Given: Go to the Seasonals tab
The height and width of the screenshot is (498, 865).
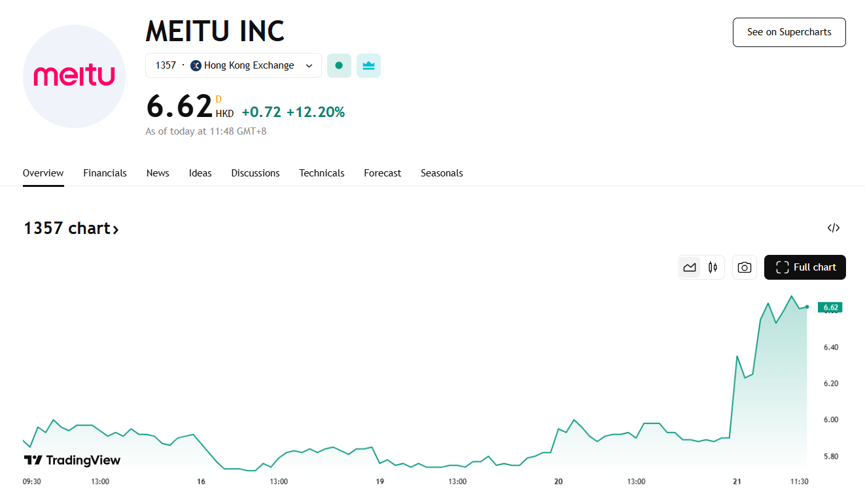Looking at the screenshot, I should pos(442,173).
